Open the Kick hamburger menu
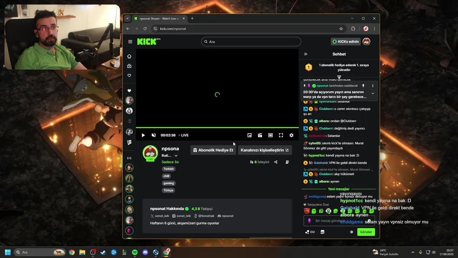 click(130, 42)
